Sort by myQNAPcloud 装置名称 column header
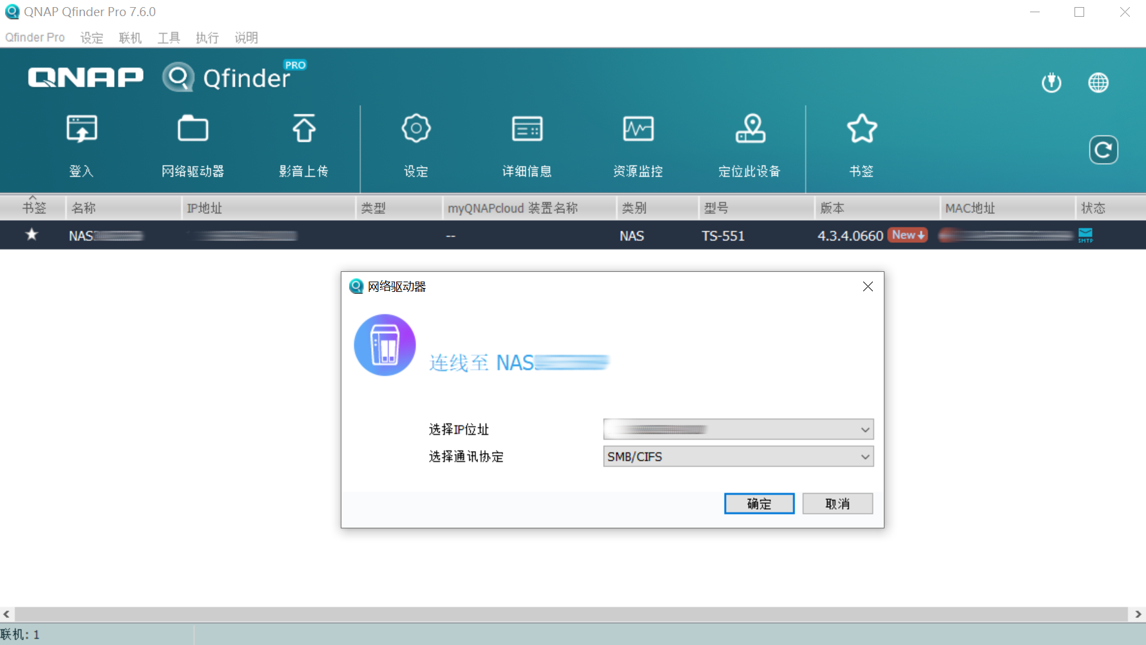Screen dimensions: 1146x645 tap(530, 207)
